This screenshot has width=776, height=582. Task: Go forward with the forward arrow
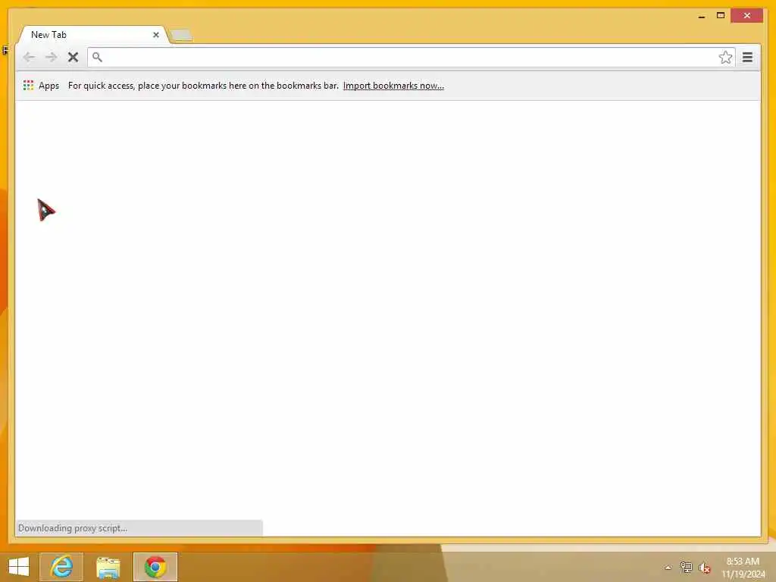[x=51, y=58]
